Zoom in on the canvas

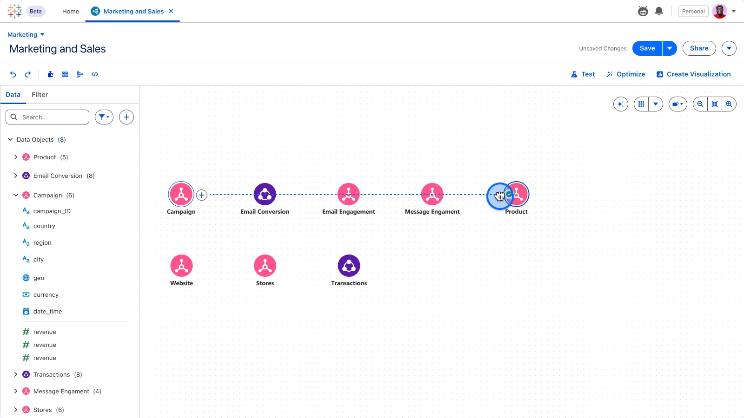pyautogui.click(x=729, y=104)
